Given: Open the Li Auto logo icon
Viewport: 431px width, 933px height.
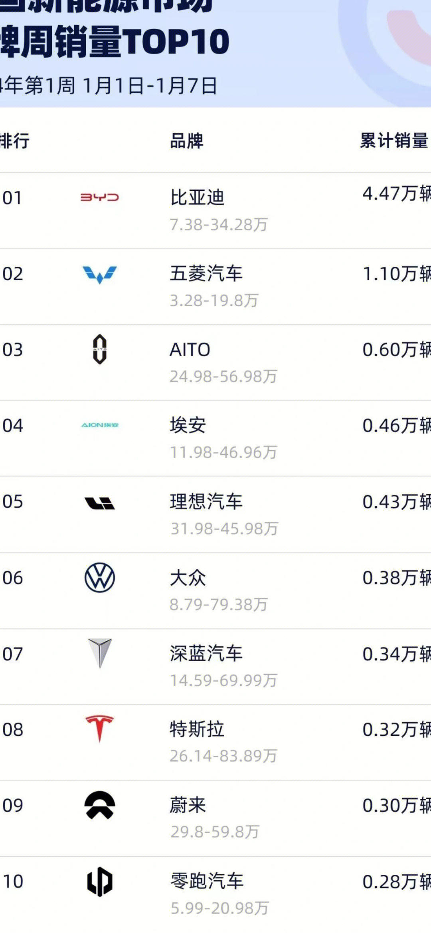Looking at the screenshot, I should coord(100,503).
